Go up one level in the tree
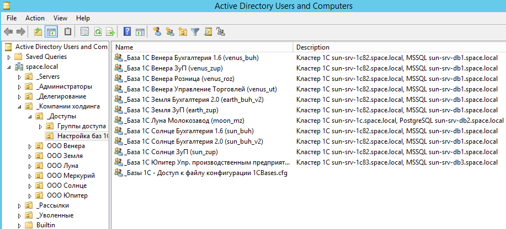The height and width of the screenshot is (229, 506). 38,32
